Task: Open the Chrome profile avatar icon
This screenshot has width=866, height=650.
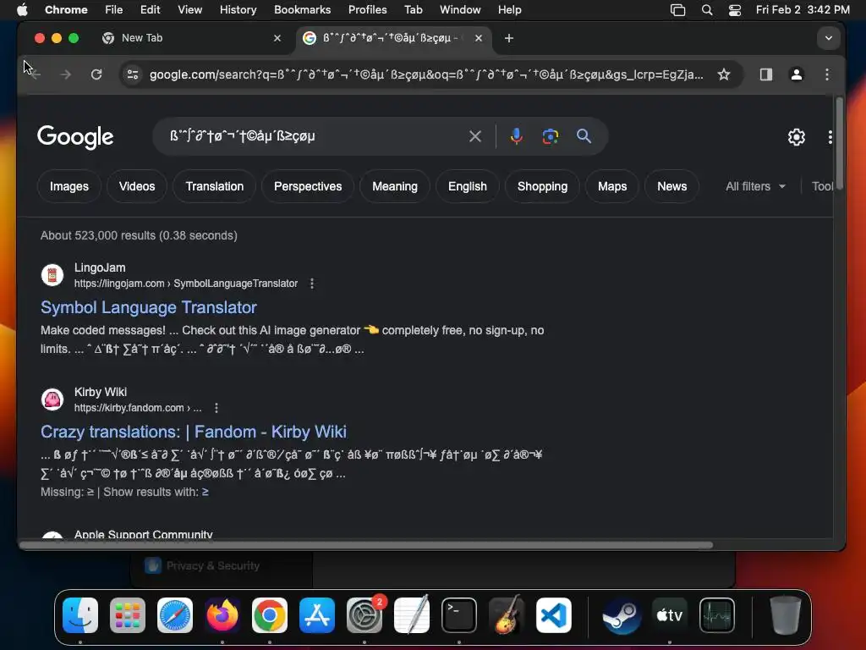Action: (796, 74)
